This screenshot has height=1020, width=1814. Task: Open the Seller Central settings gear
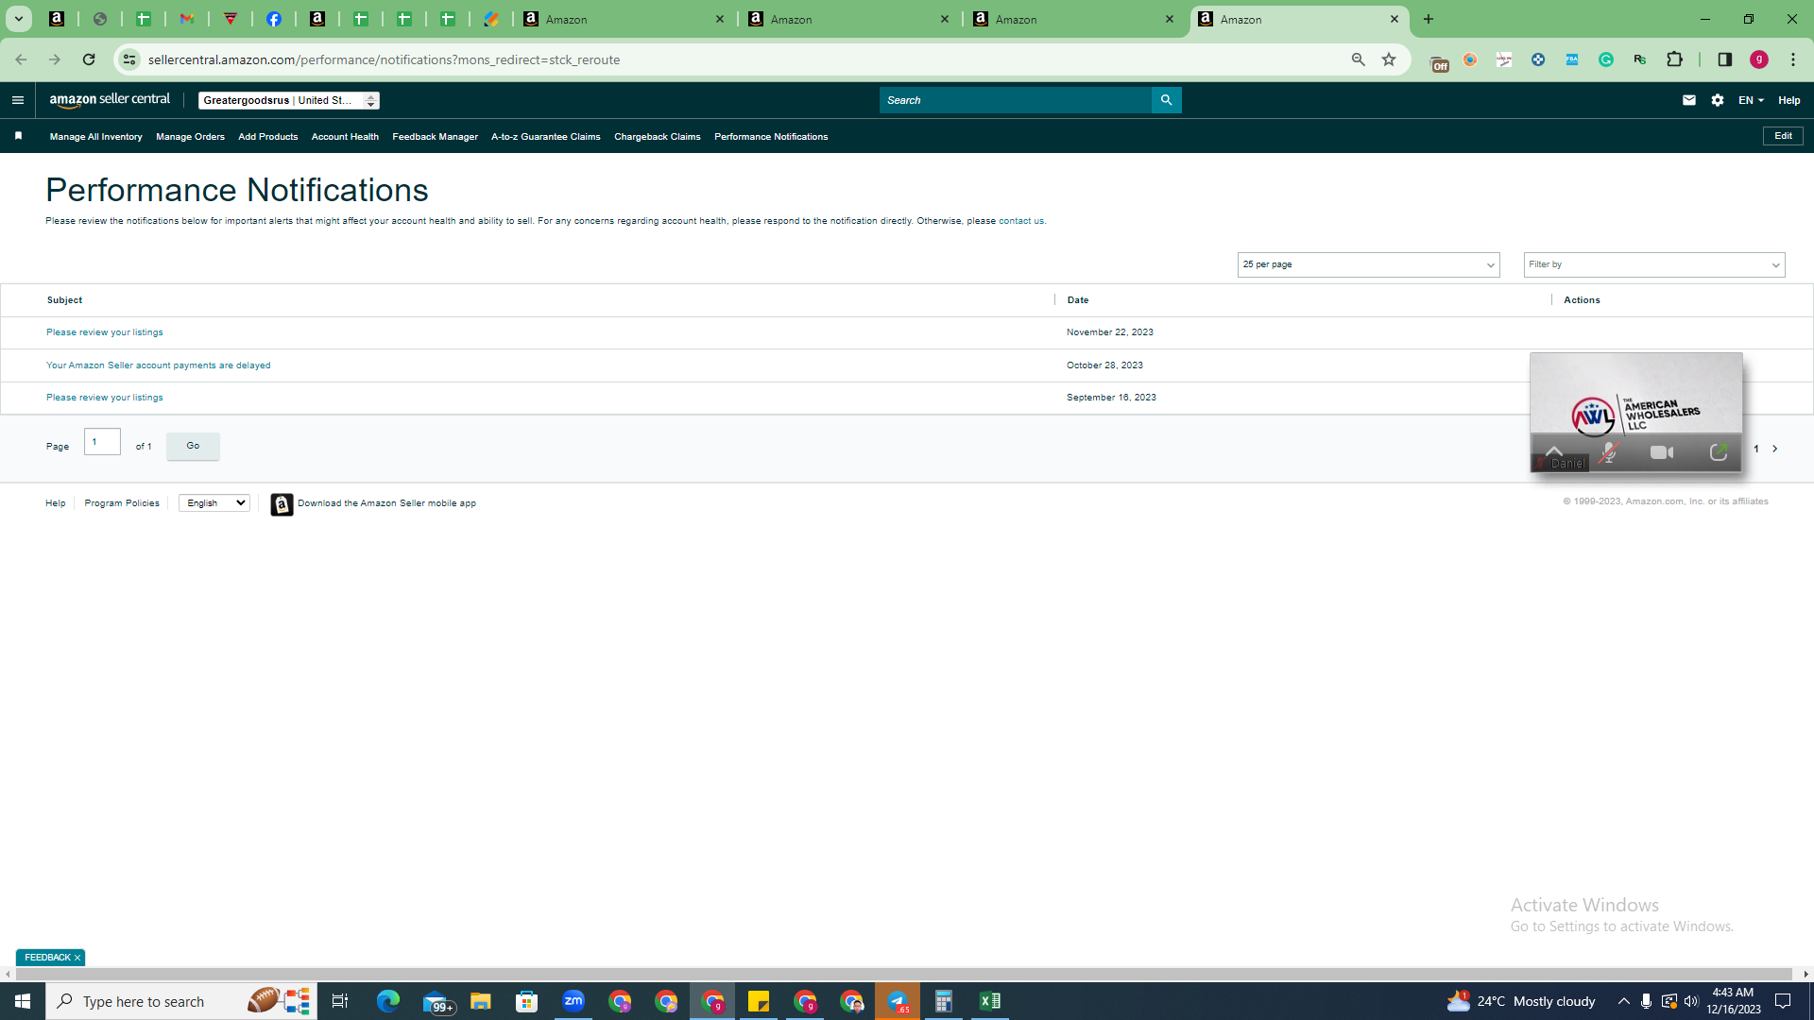pos(1718,100)
